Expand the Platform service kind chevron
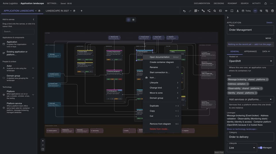This screenshot has width=276, height=154. click(33, 108)
